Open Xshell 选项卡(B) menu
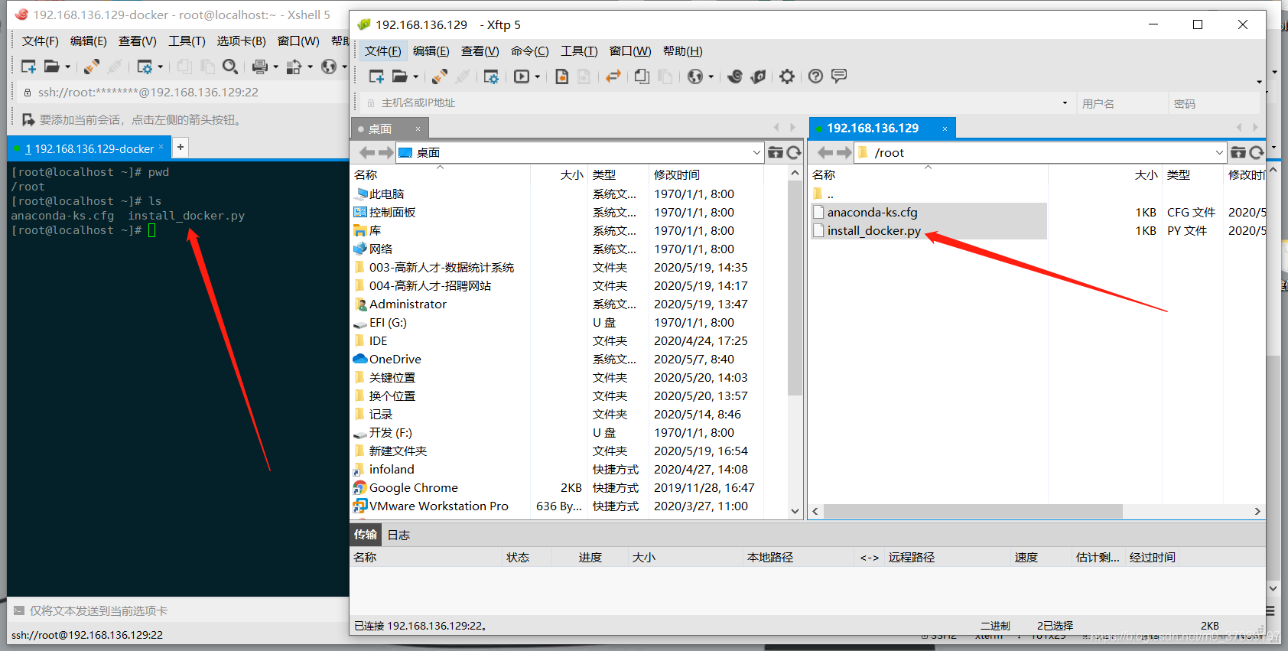 coord(241,41)
